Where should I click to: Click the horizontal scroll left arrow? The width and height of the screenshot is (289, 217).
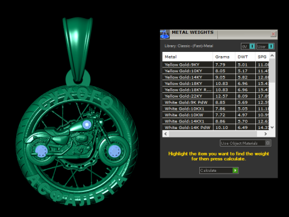pyautogui.click(x=166, y=134)
